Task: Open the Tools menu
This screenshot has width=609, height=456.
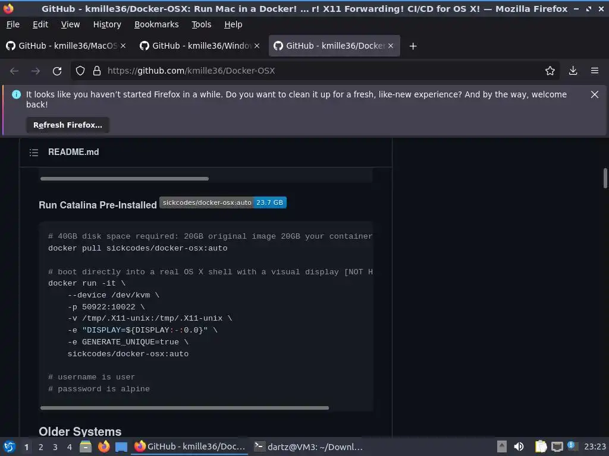Action: [x=201, y=24]
